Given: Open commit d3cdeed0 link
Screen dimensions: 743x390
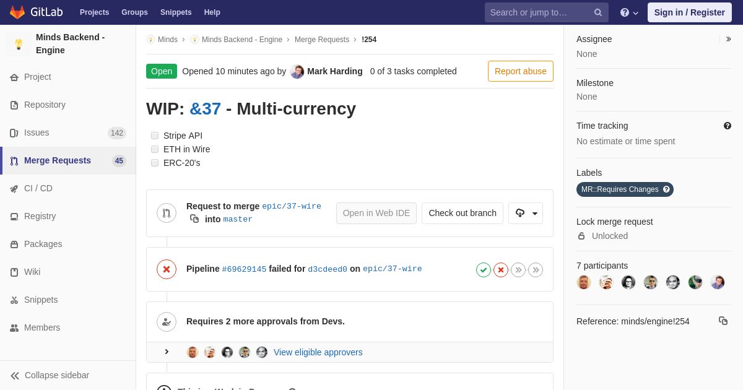Looking at the screenshot, I should tap(328, 269).
